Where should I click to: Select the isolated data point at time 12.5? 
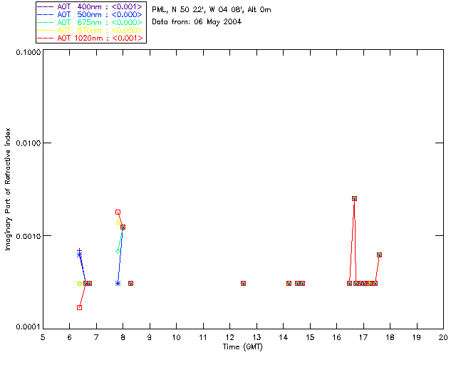point(244,283)
